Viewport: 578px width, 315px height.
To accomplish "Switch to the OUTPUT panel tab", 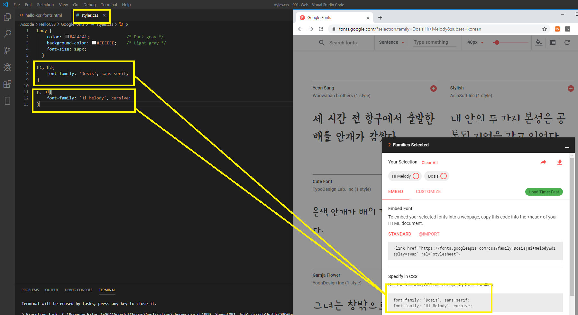I will tap(52, 290).
